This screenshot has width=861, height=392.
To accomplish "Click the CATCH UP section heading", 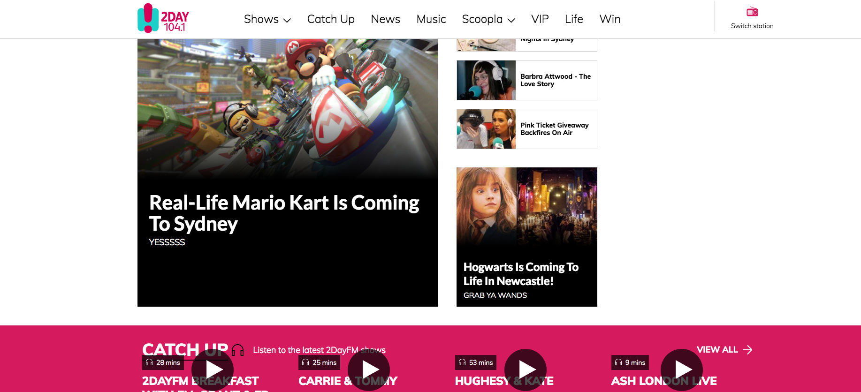I will tap(185, 350).
